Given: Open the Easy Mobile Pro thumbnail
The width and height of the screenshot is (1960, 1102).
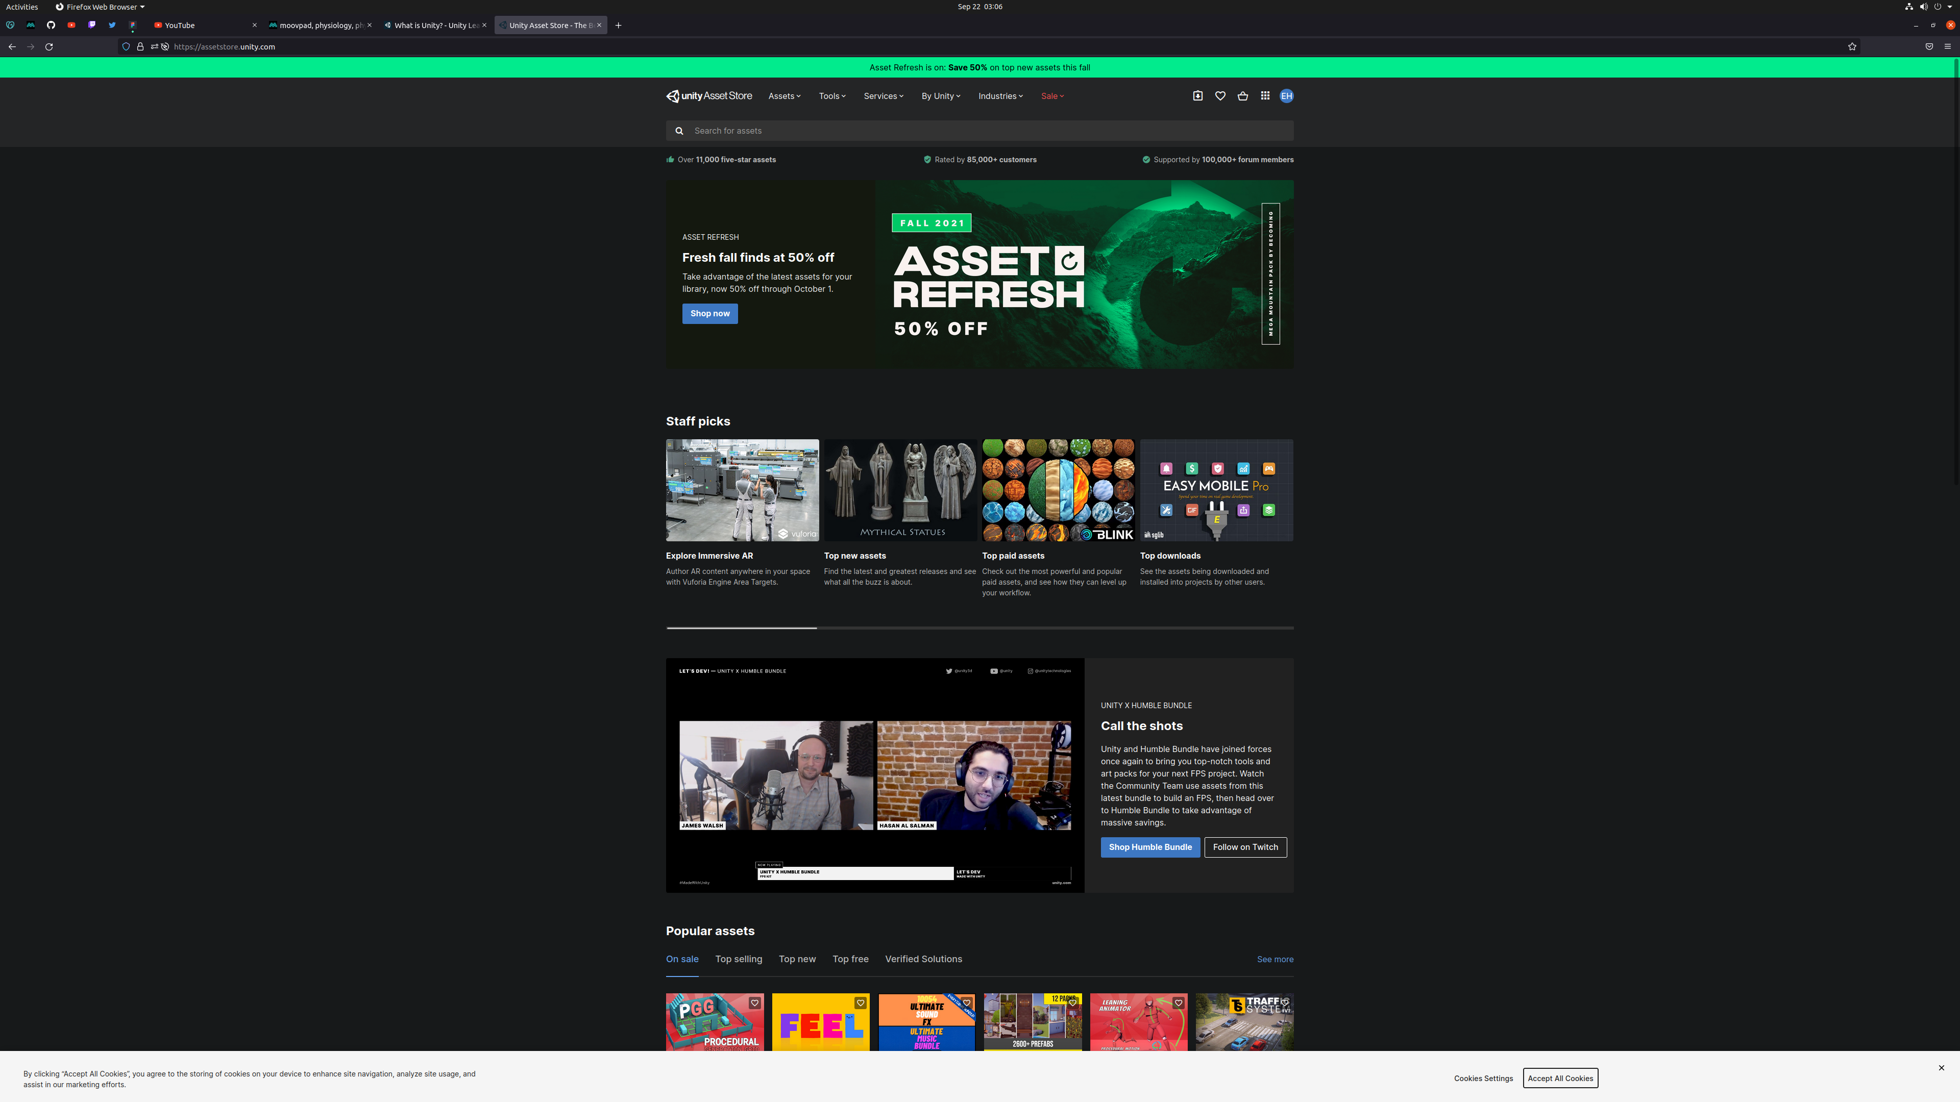Looking at the screenshot, I should 1216,490.
